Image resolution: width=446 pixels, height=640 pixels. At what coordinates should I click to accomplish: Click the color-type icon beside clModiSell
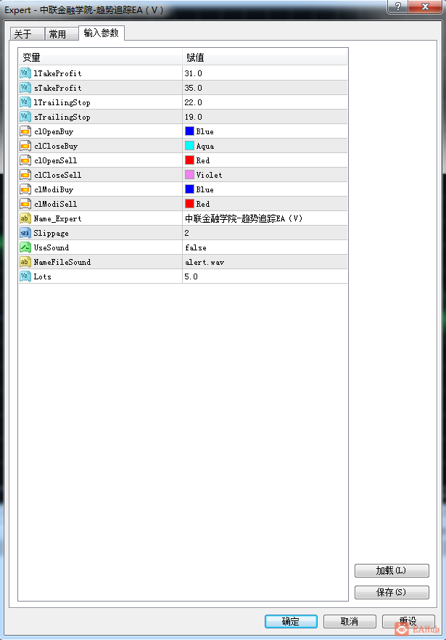[x=25, y=204]
